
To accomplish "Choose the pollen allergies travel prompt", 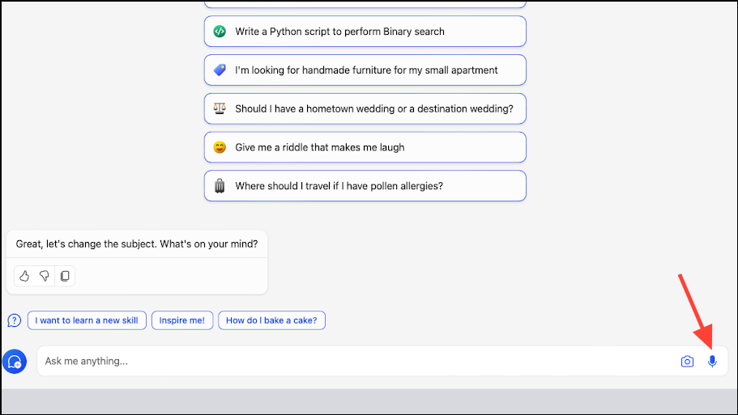I will tap(365, 185).
